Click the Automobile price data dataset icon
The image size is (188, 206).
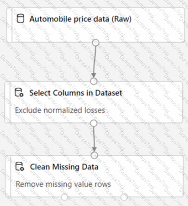(x=20, y=19)
